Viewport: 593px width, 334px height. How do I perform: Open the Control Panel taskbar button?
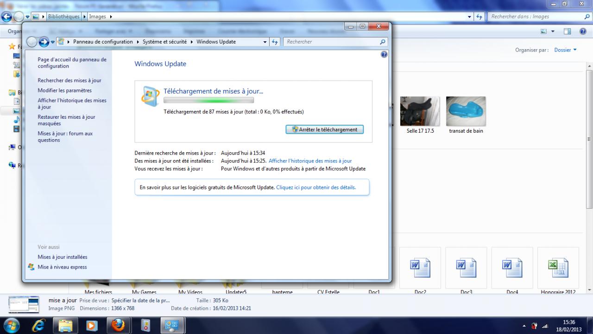[172, 325]
